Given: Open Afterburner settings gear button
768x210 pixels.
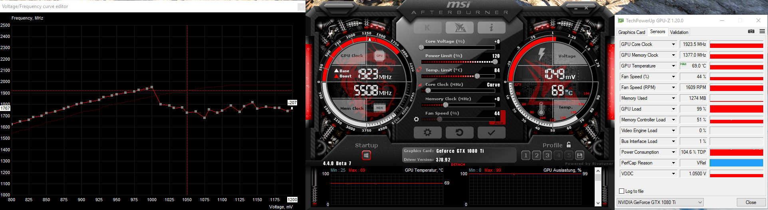Looking at the screenshot, I should [x=428, y=132].
